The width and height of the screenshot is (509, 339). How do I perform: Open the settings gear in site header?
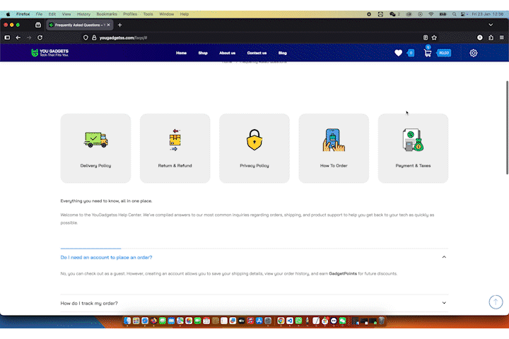pyautogui.click(x=474, y=53)
